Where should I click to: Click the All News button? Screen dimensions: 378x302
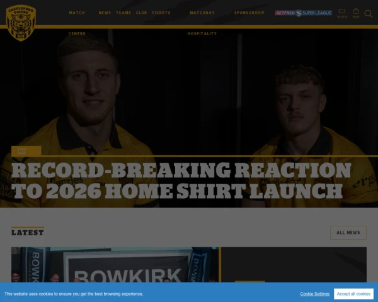coord(348,233)
